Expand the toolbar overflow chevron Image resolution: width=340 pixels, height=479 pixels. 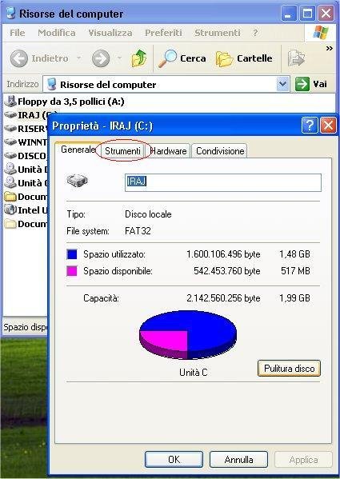pyautogui.click(x=329, y=48)
